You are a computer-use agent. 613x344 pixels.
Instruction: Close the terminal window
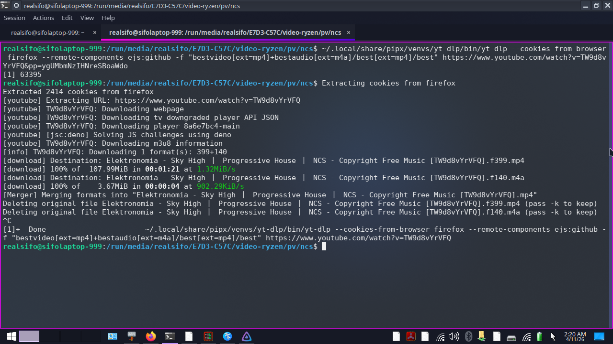click(607, 6)
